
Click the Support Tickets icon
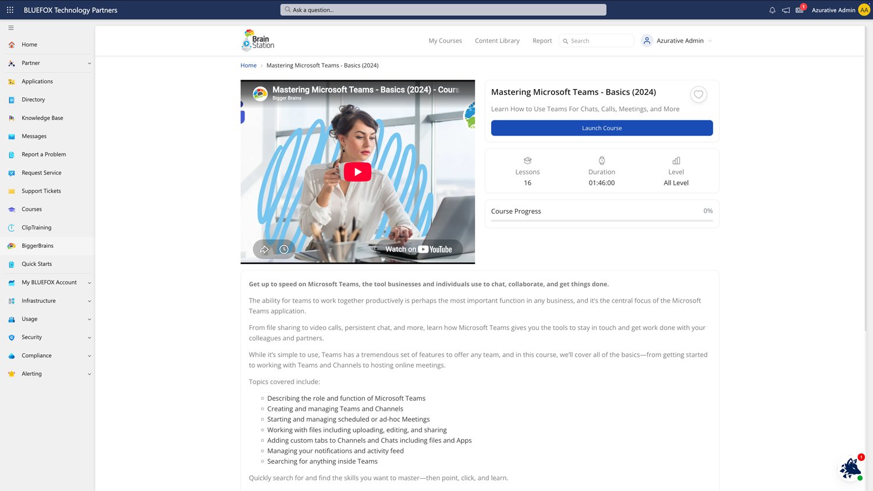(x=12, y=191)
